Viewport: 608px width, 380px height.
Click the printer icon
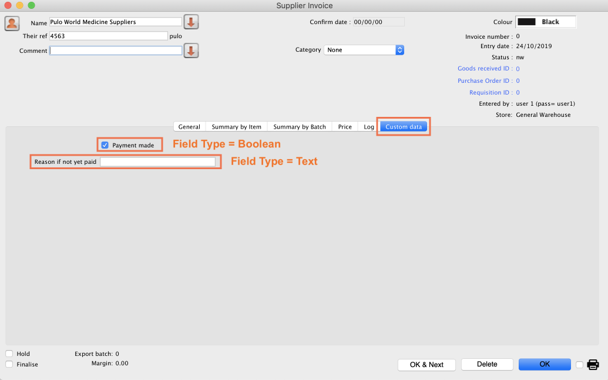click(593, 365)
